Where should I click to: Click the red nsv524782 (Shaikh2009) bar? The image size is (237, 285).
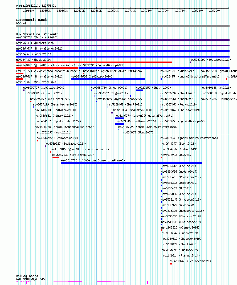[x=94, y=62]
